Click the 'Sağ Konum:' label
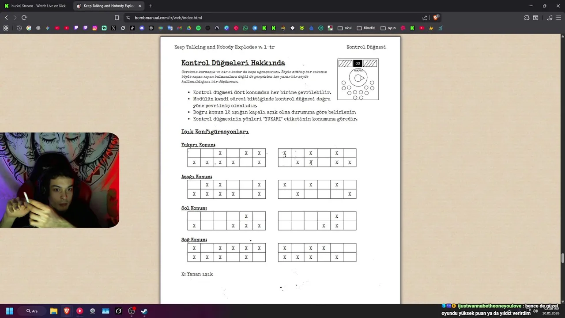The width and height of the screenshot is (565, 318). coord(194,240)
